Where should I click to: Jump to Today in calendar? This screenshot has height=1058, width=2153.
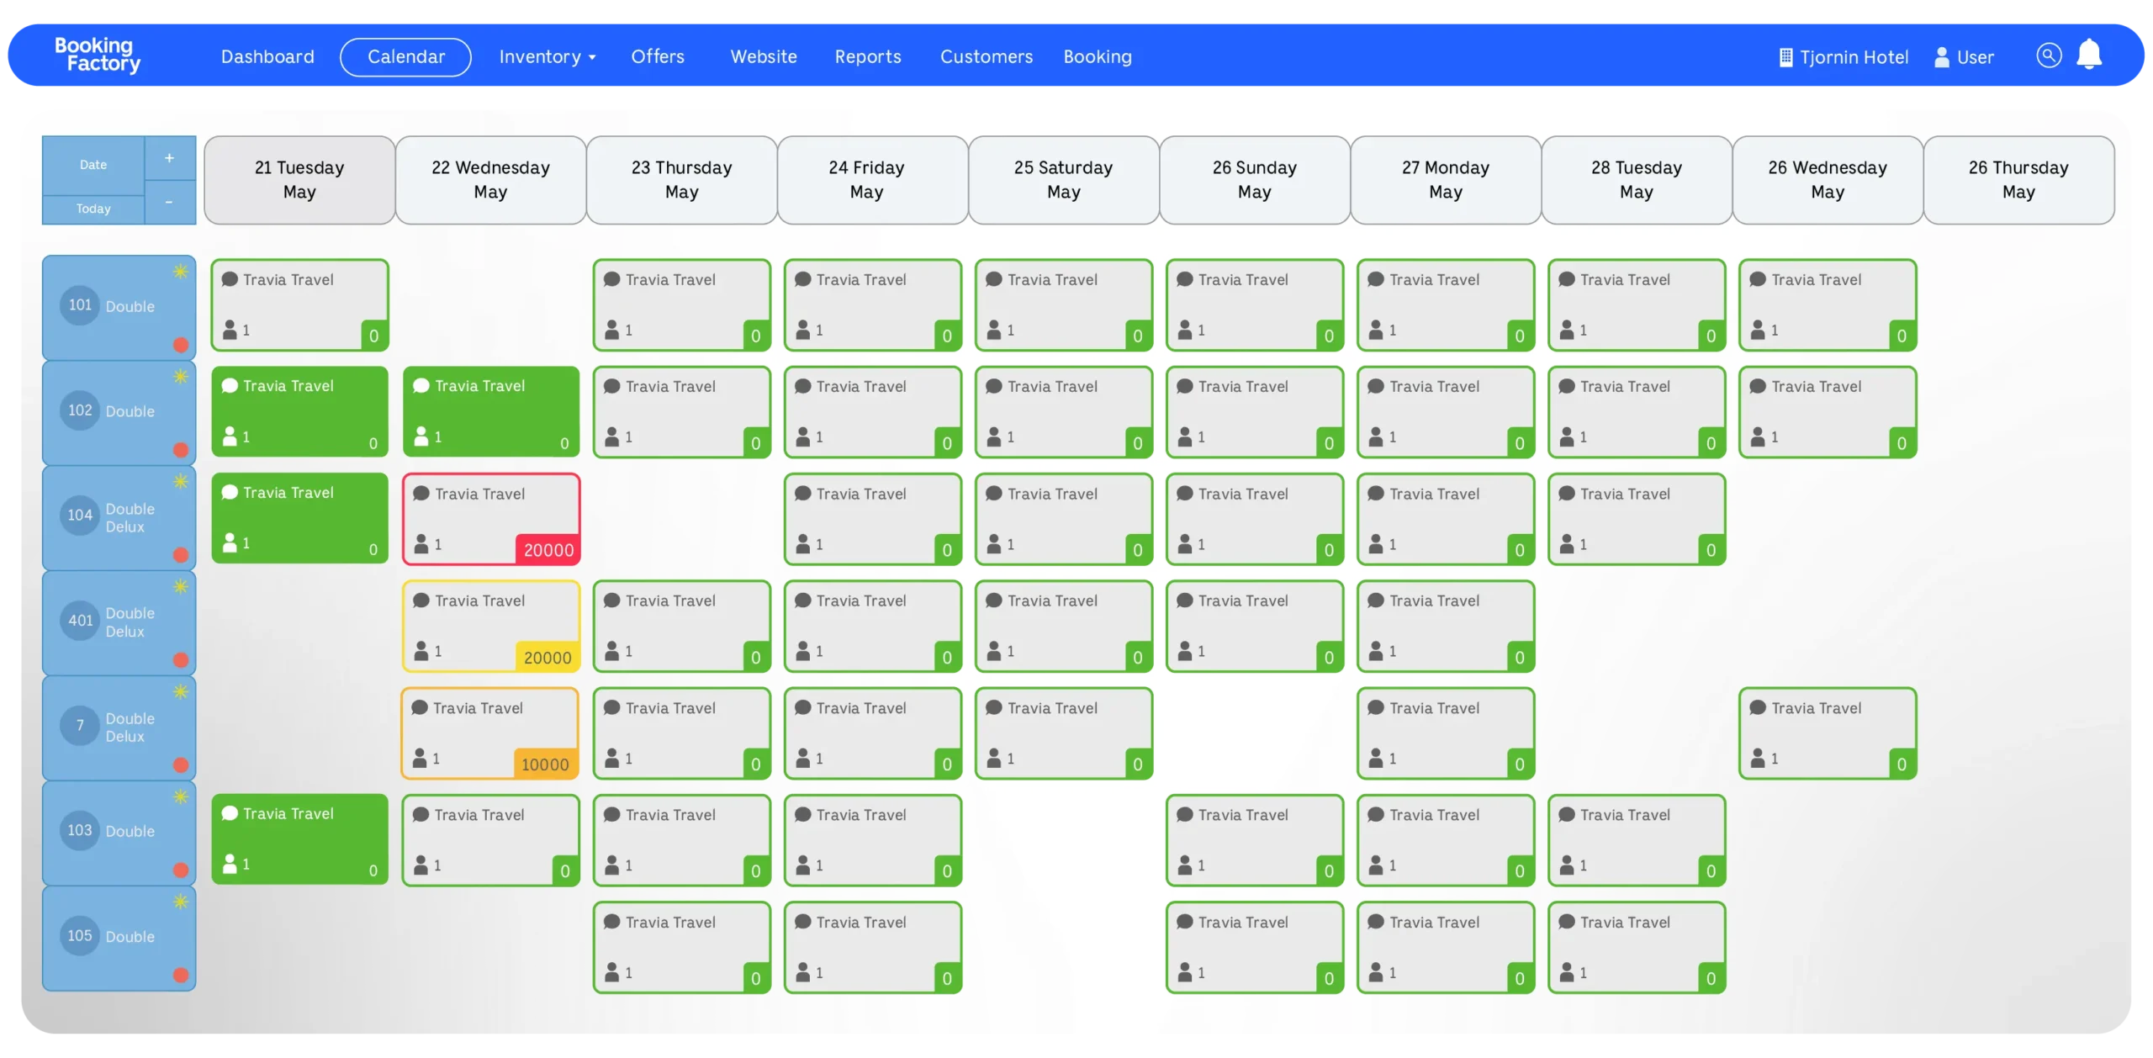click(93, 209)
